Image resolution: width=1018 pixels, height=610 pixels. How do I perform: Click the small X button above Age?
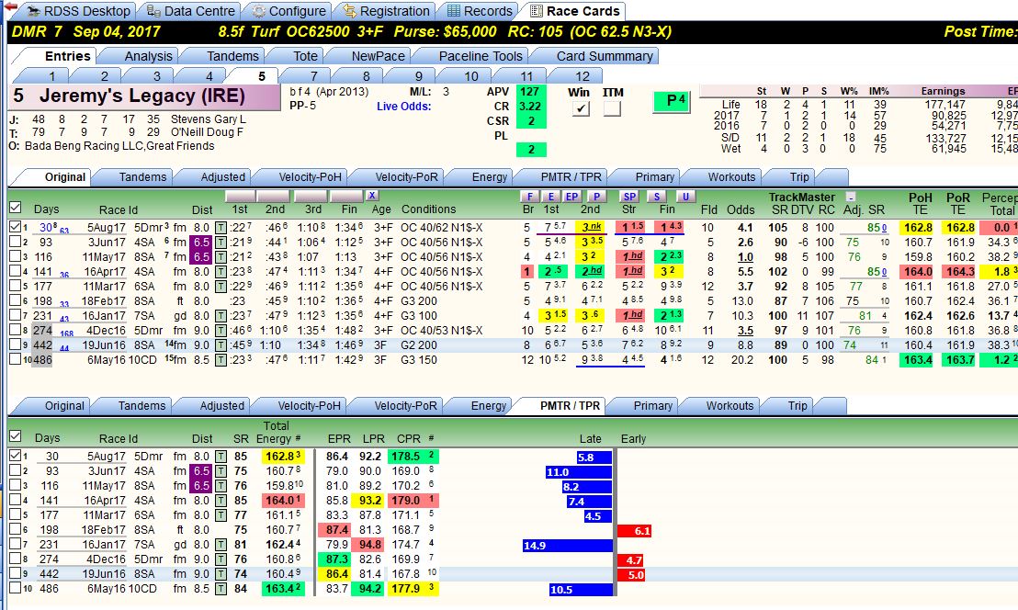coord(371,196)
